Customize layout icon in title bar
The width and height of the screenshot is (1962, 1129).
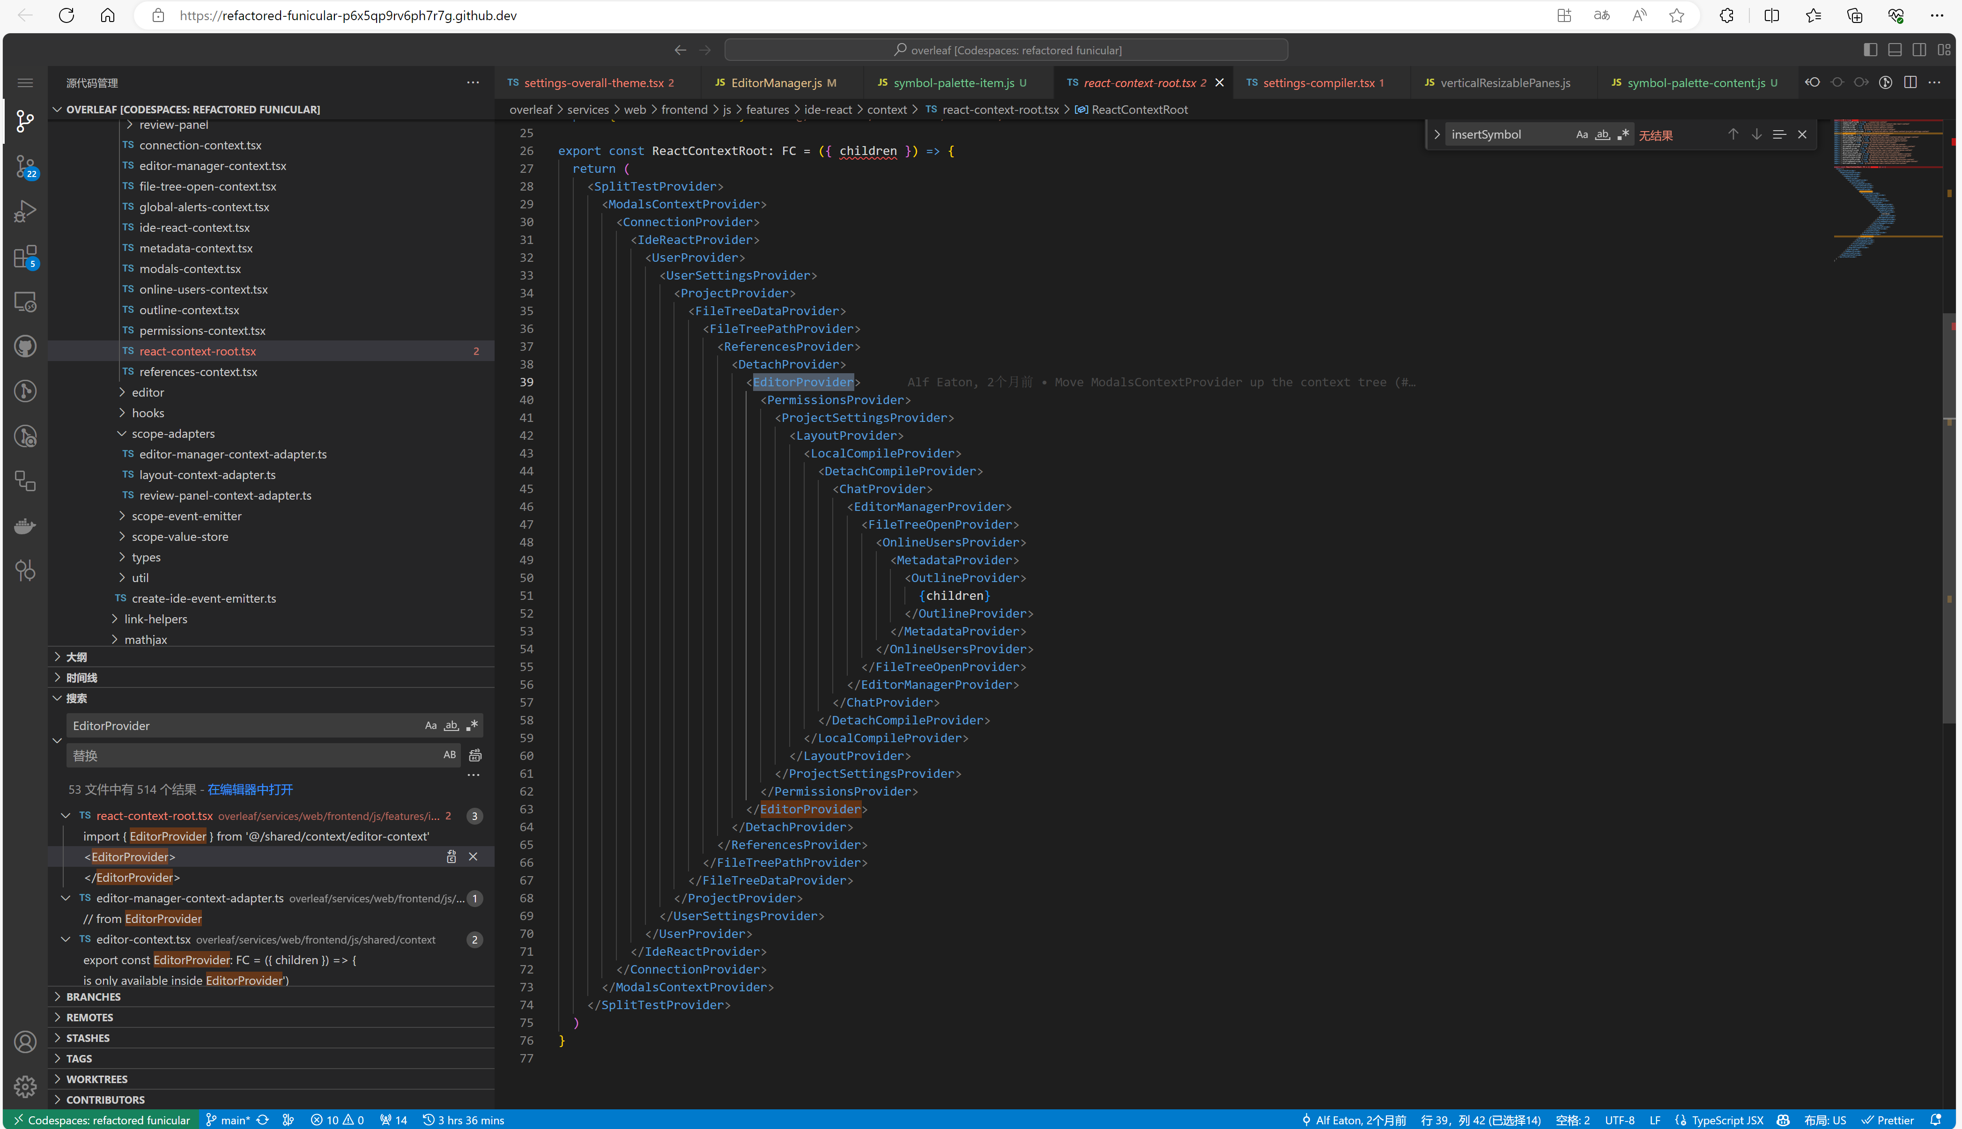point(1943,50)
